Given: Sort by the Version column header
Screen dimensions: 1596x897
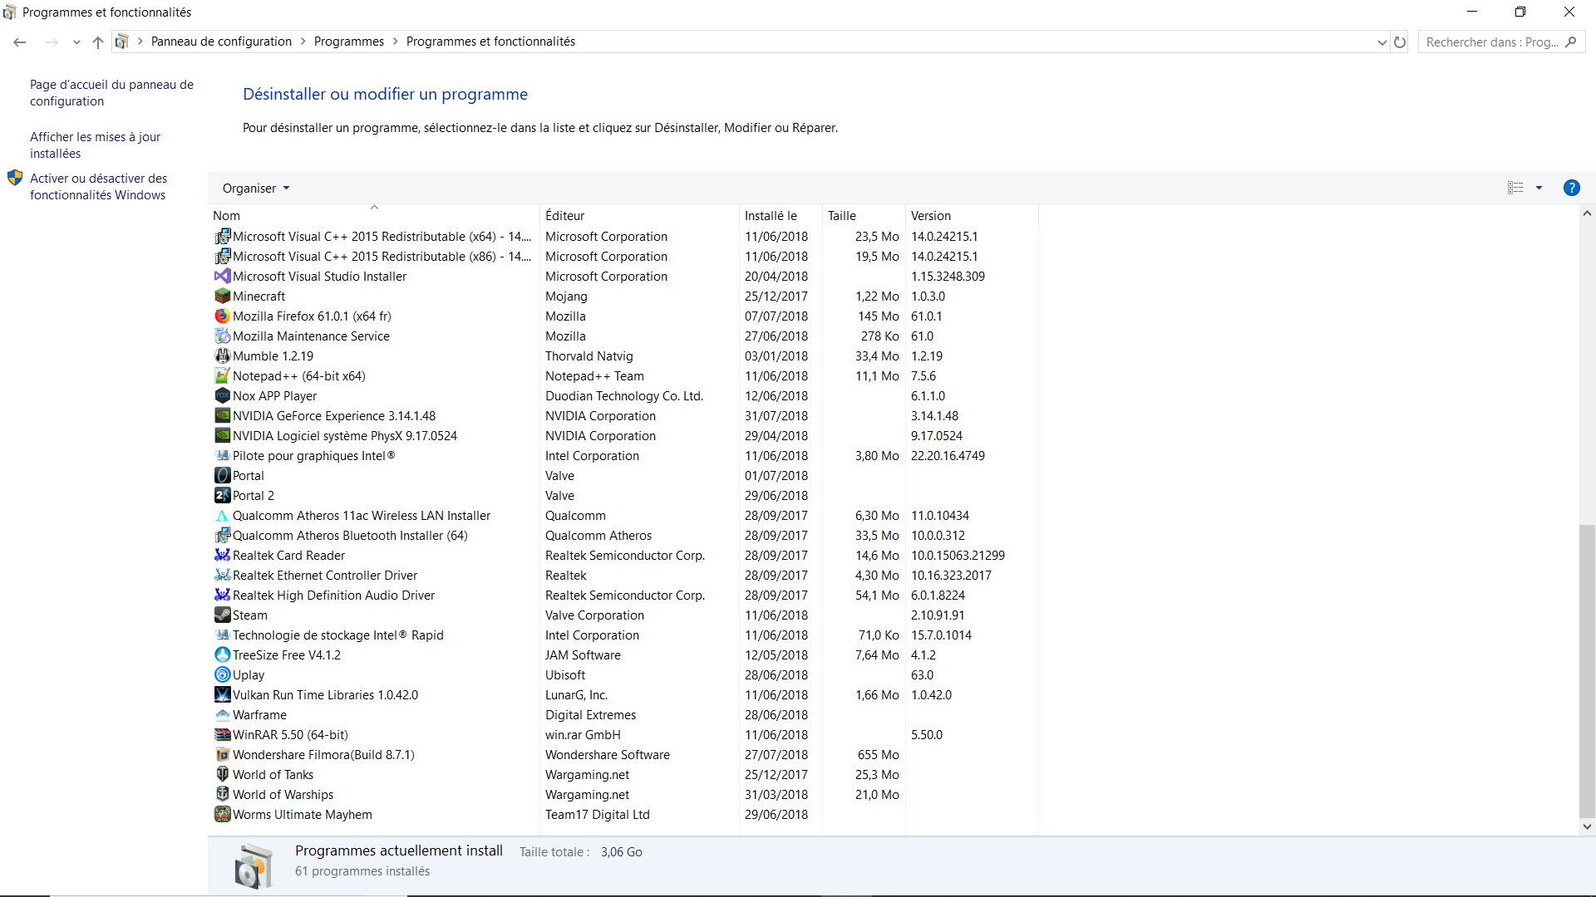Looking at the screenshot, I should (972, 216).
